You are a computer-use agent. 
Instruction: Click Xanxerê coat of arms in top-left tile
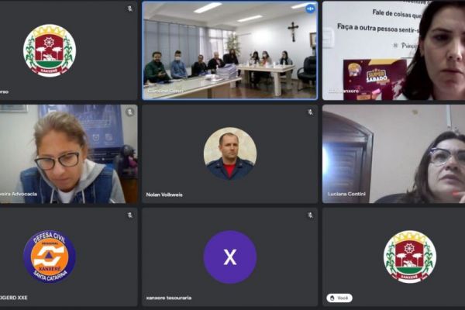[50, 50]
